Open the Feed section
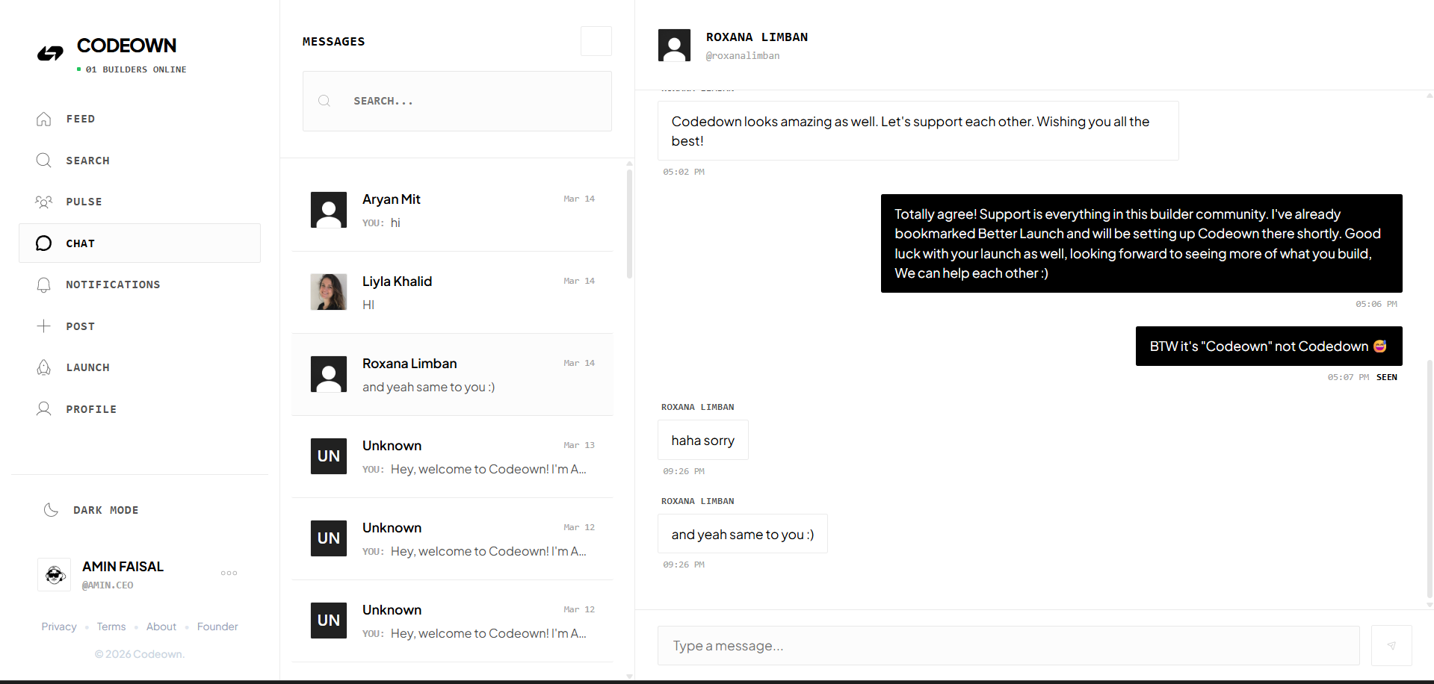Viewport: 1434px width, 684px height. (x=80, y=118)
